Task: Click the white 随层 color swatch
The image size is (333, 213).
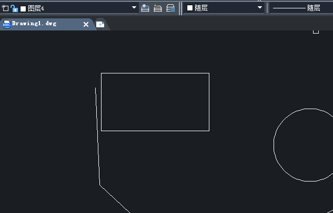Action: coord(190,8)
